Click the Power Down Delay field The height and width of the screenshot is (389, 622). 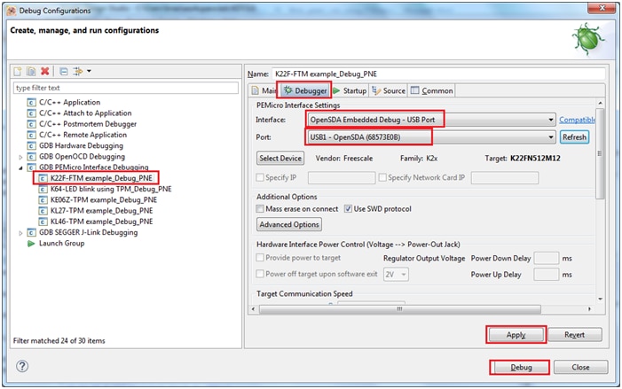(x=547, y=258)
